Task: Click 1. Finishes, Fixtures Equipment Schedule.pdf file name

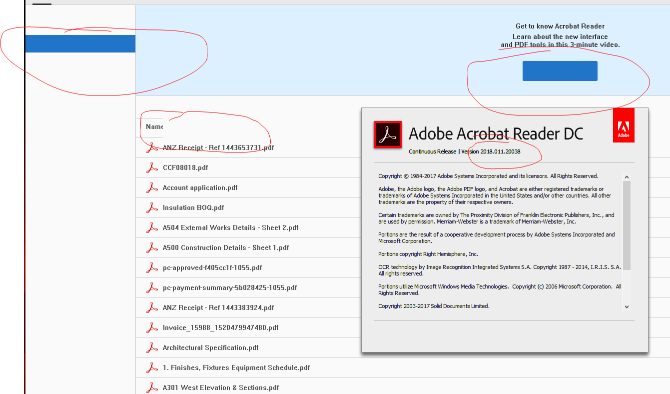Action: 236,367
